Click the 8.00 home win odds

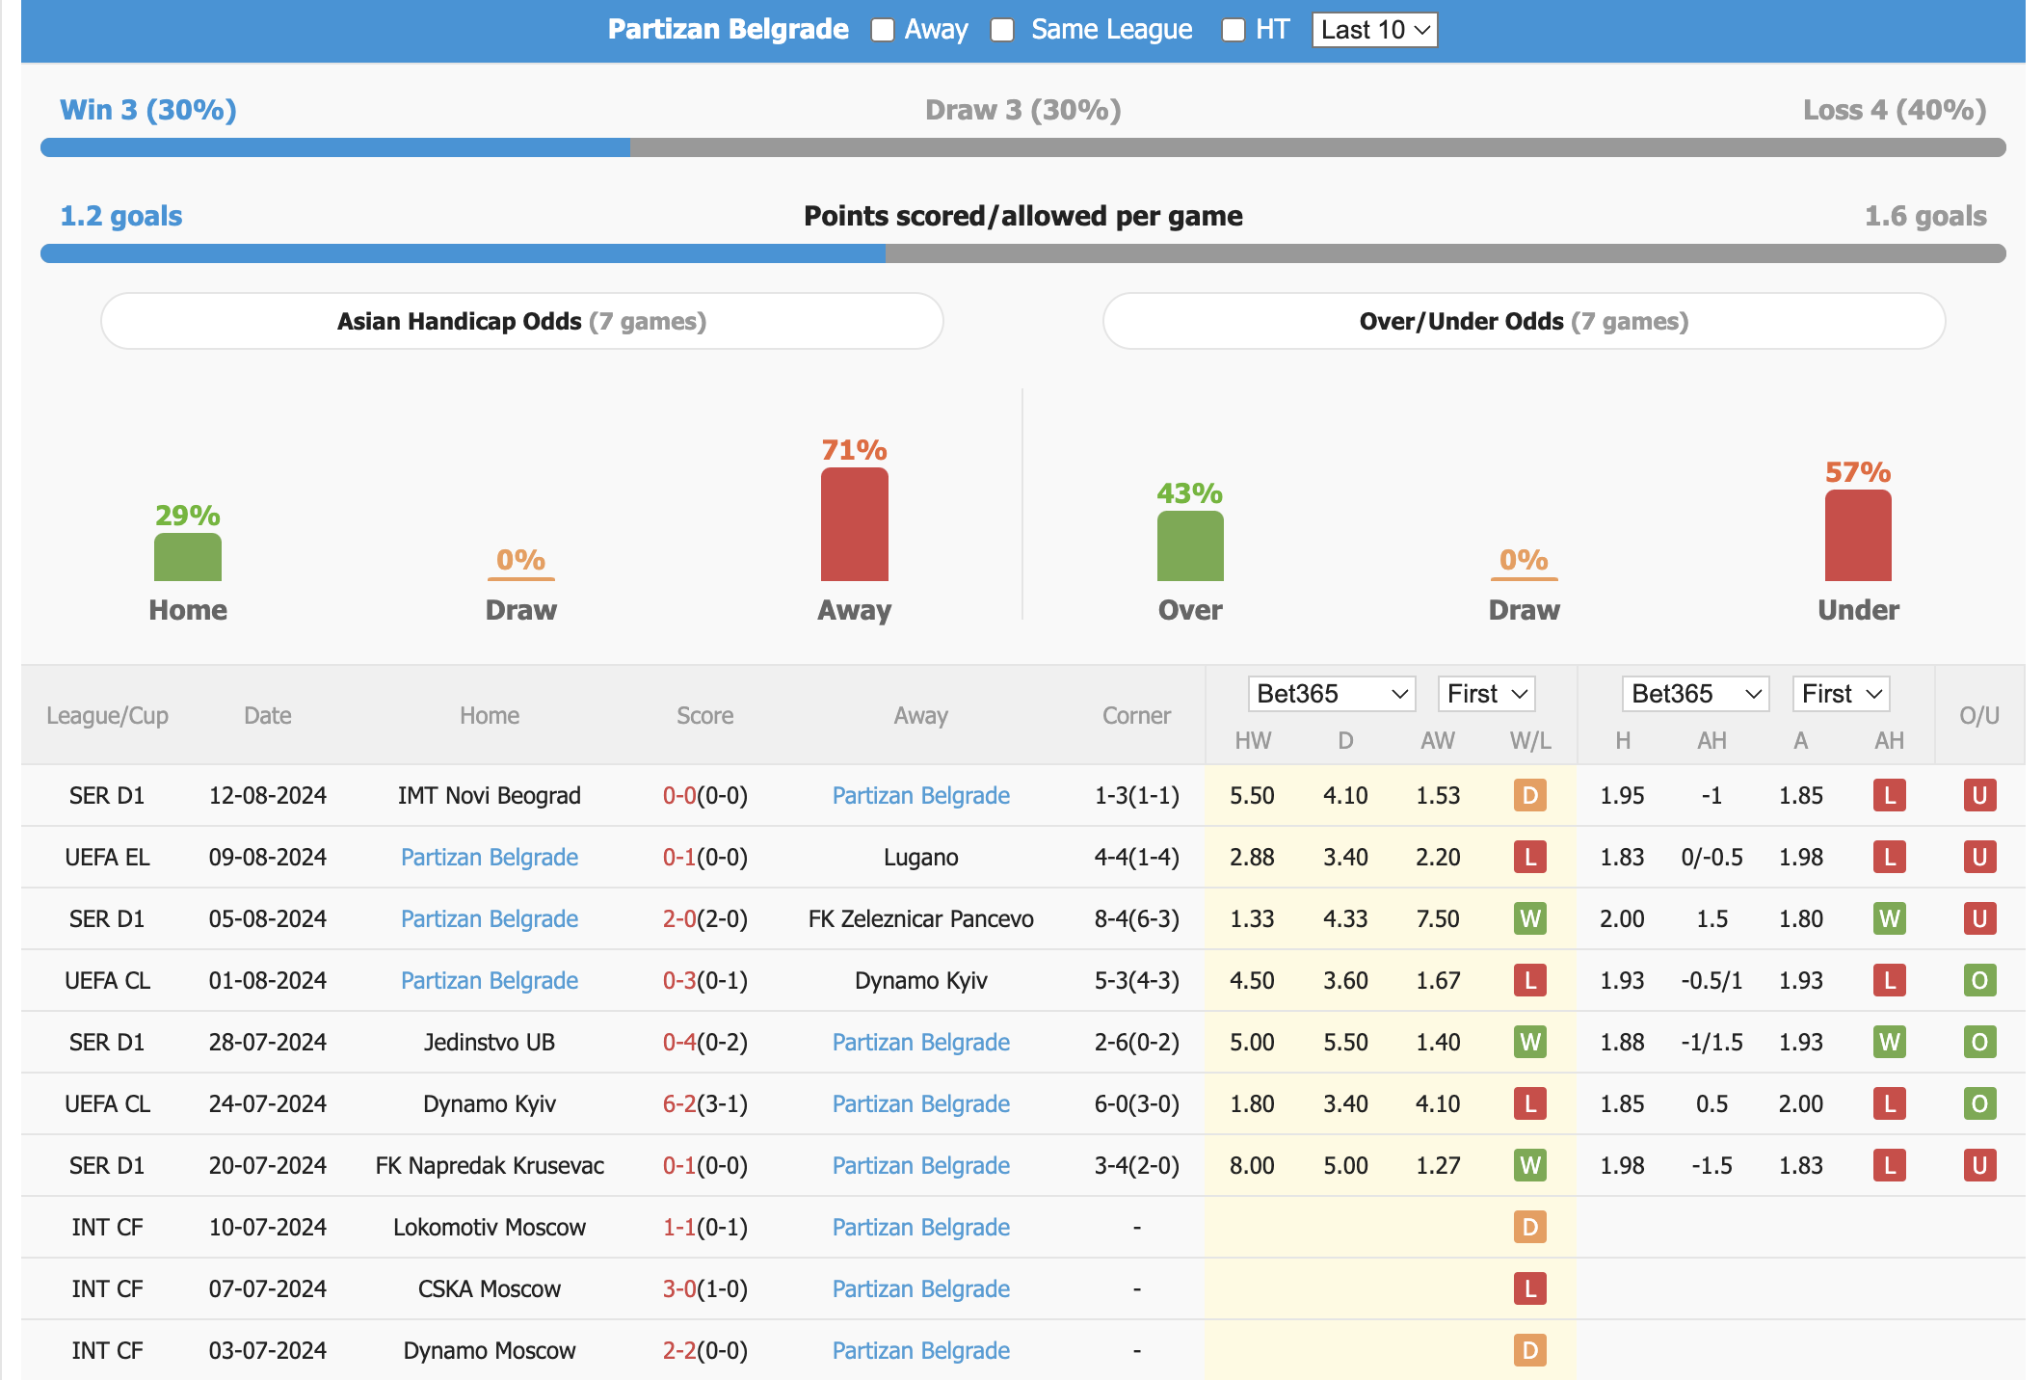coord(1252,1165)
